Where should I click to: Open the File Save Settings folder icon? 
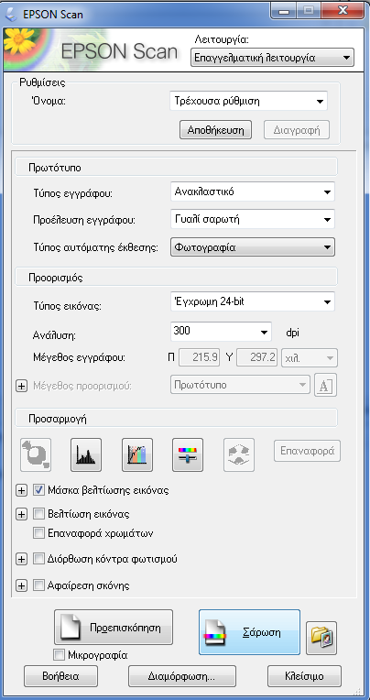click(x=321, y=638)
